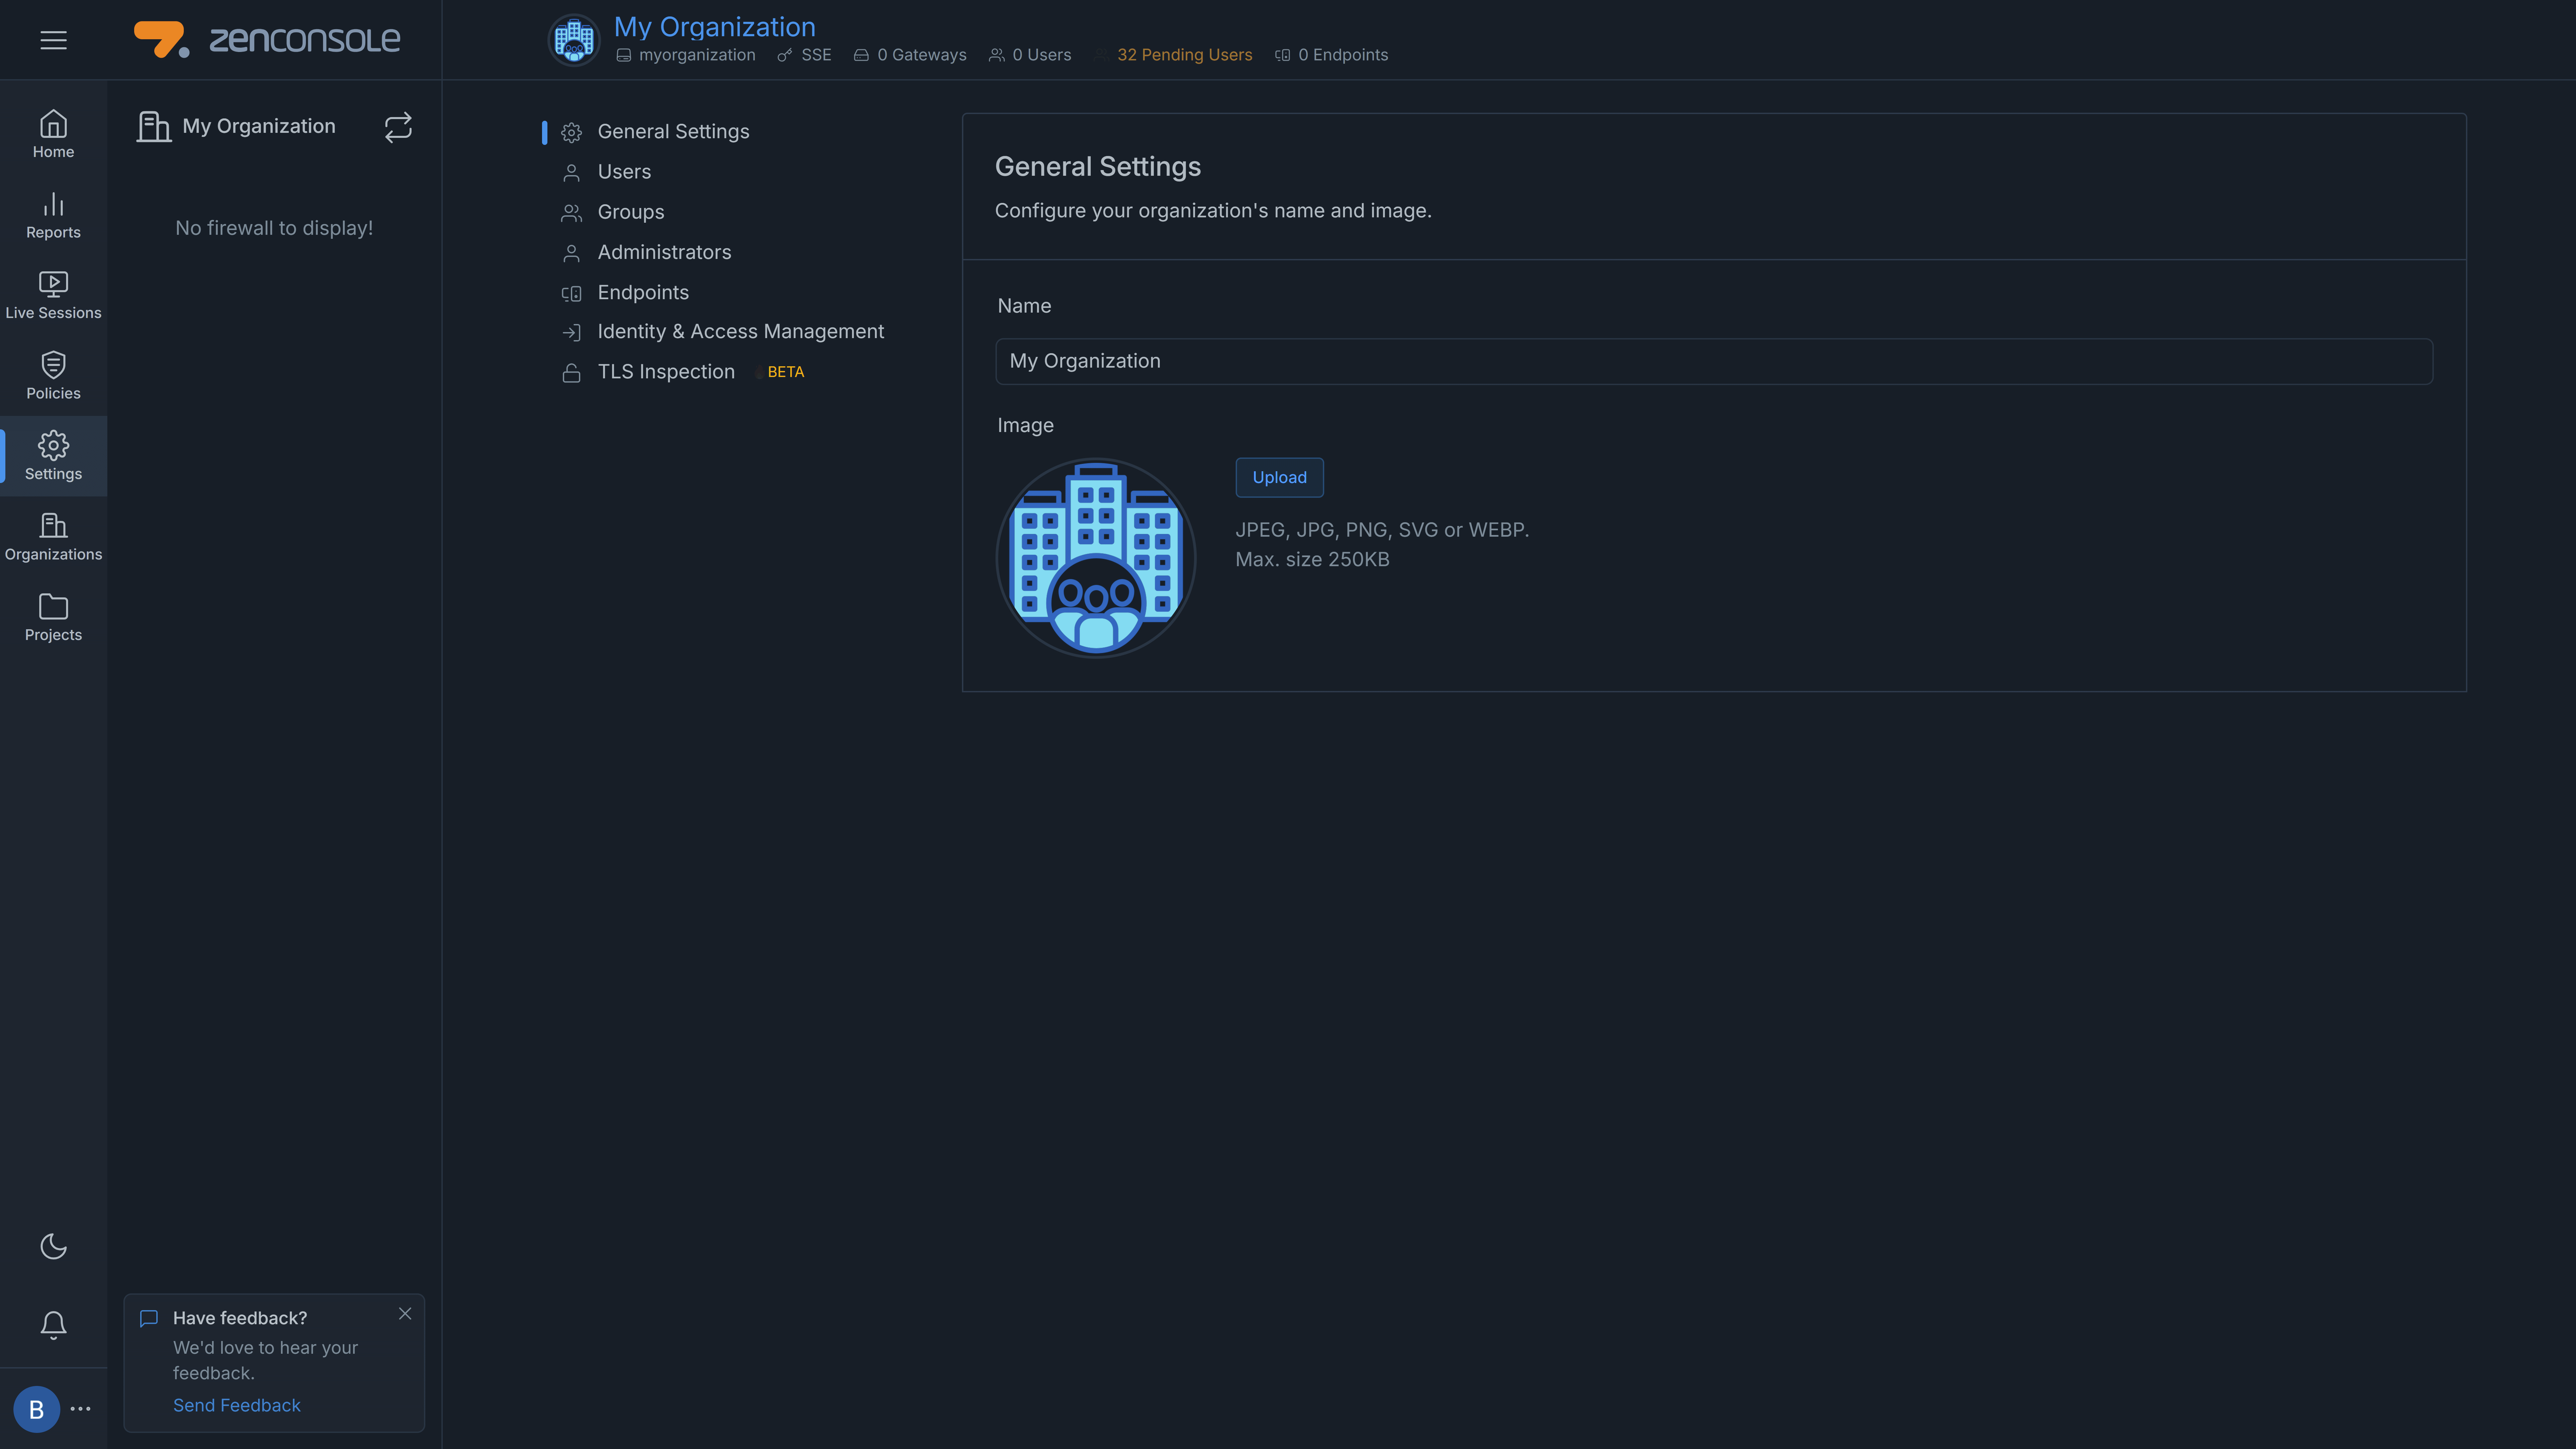The width and height of the screenshot is (2576, 1449).
Task: Click the organization image preview
Action: tap(1096, 558)
